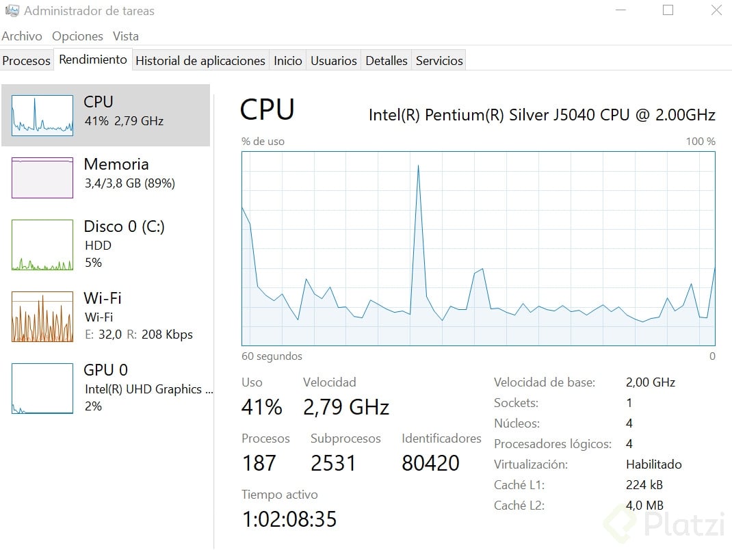Open the Disco 0 (C:) performance graph

click(x=42, y=245)
